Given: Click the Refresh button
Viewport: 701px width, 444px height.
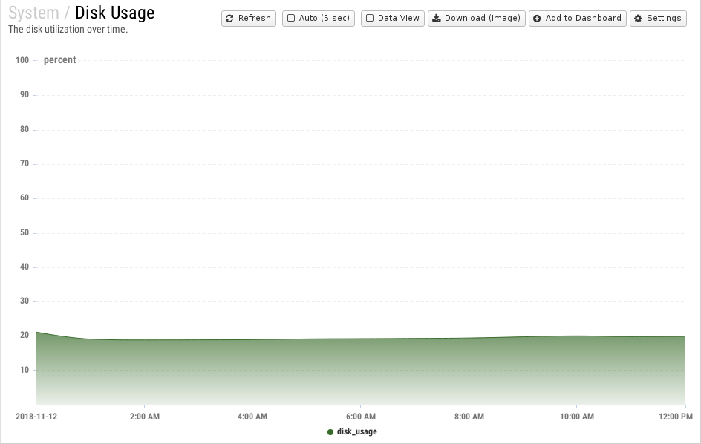Looking at the screenshot, I should pos(249,19).
